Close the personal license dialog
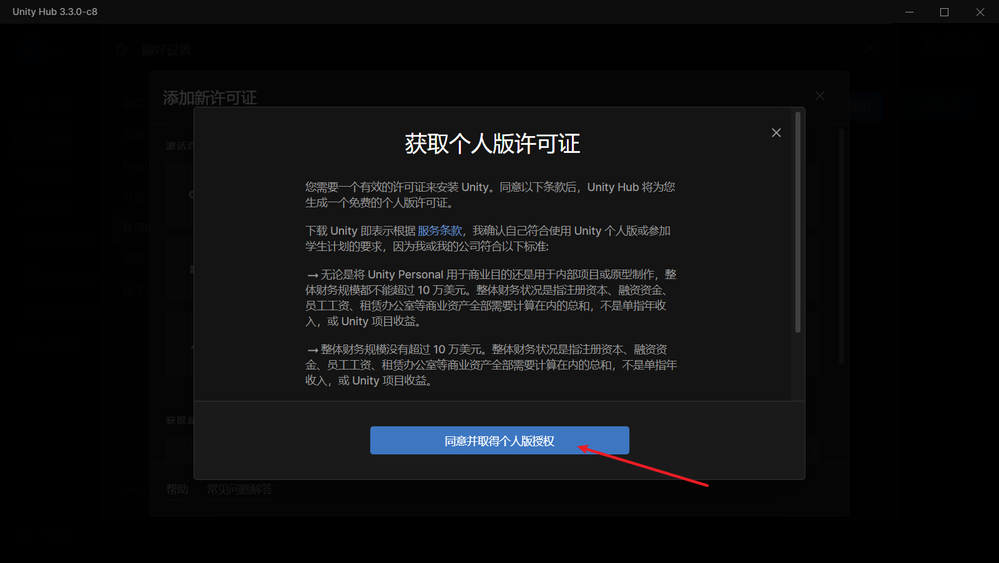 coord(776,132)
